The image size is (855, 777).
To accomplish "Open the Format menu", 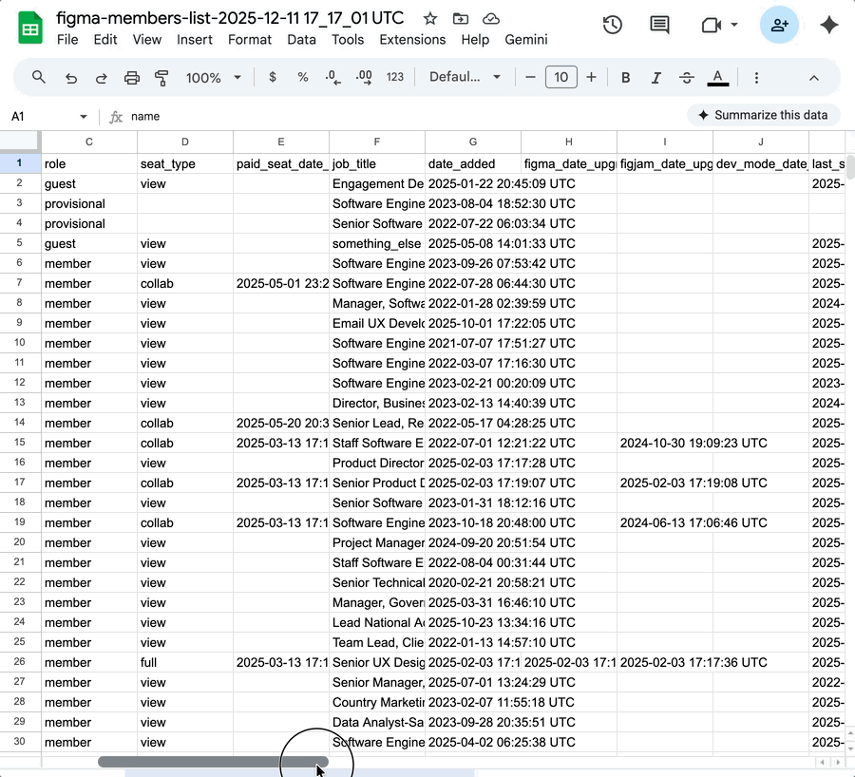I will tap(250, 40).
